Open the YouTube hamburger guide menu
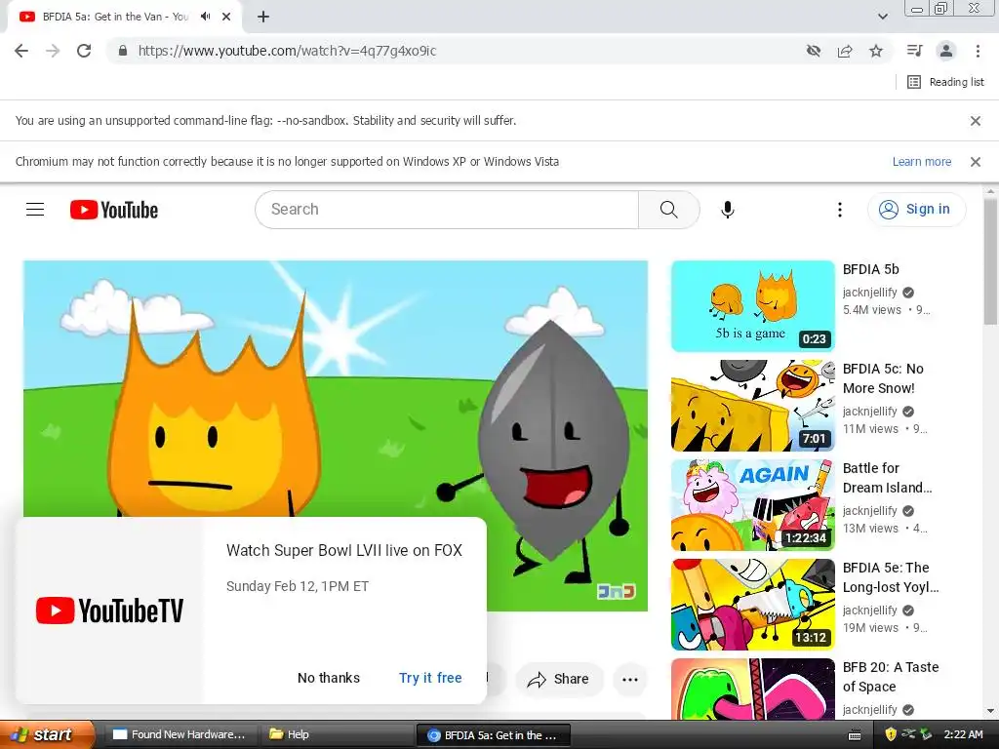 [x=35, y=210]
